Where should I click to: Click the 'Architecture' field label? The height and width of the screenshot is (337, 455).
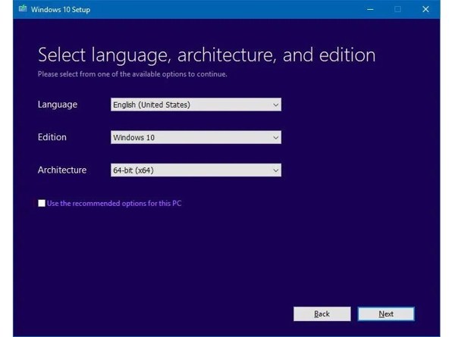pyautogui.click(x=62, y=170)
